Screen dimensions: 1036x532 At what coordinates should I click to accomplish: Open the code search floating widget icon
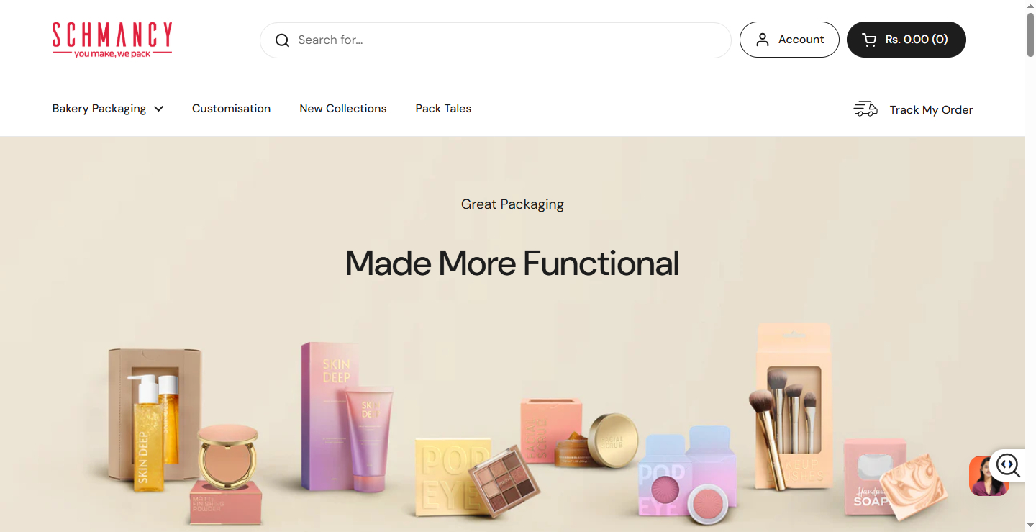coord(1008,465)
